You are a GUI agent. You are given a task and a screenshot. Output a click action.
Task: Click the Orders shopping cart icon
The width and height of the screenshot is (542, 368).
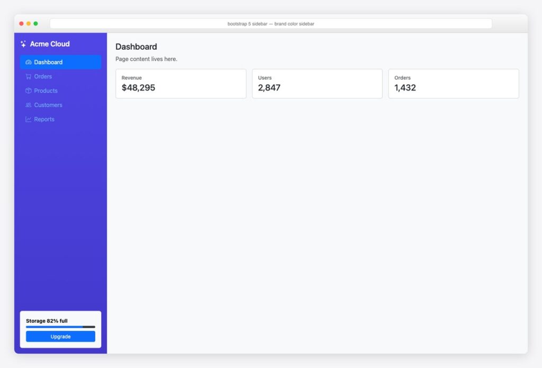pyautogui.click(x=29, y=76)
